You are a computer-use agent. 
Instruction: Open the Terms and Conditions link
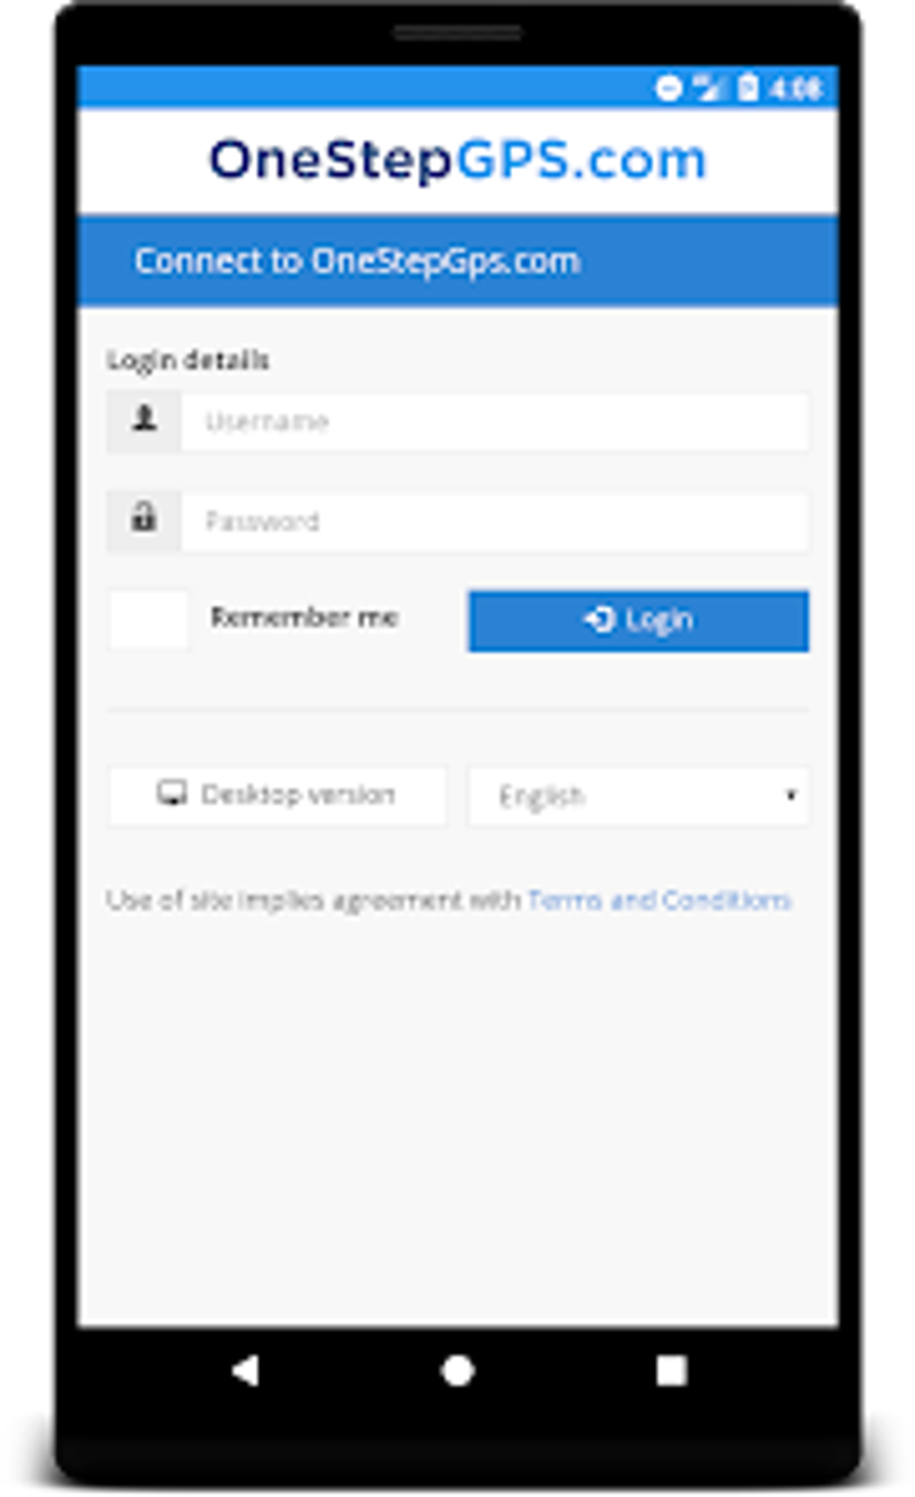click(x=659, y=900)
